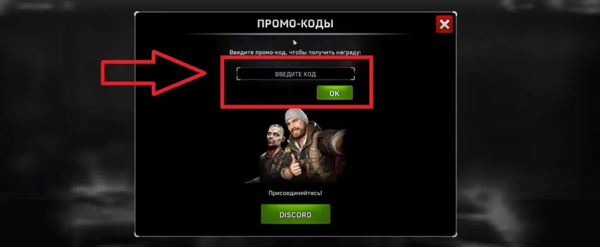This screenshot has height=247, width=600.
Task: Close the promo codes dialog with red X
Action: coord(444,25)
